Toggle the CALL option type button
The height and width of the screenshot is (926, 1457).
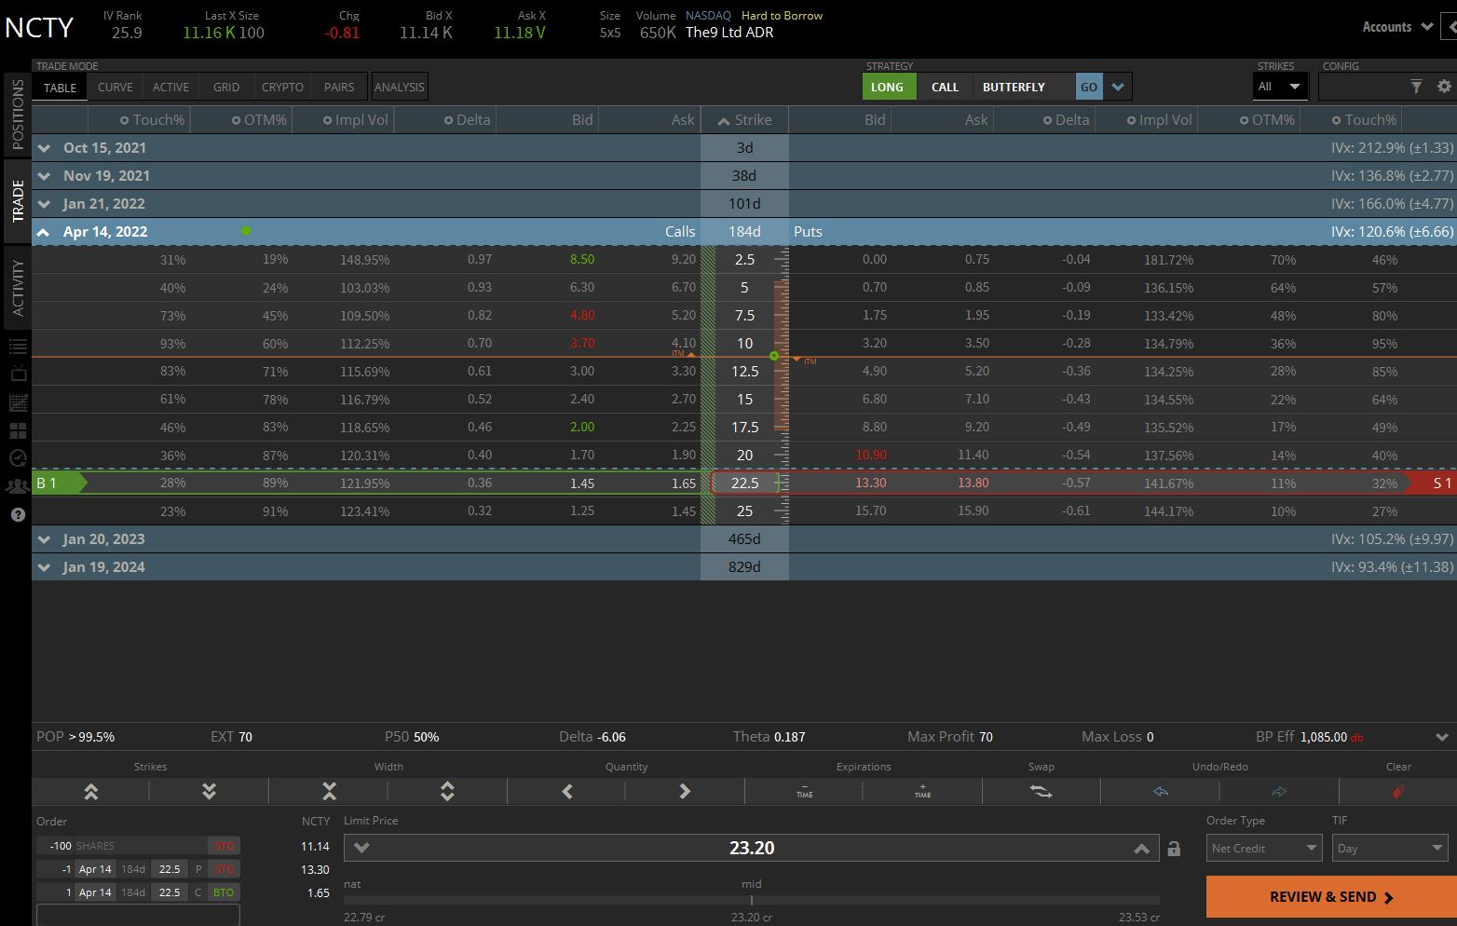click(x=945, y=87)
